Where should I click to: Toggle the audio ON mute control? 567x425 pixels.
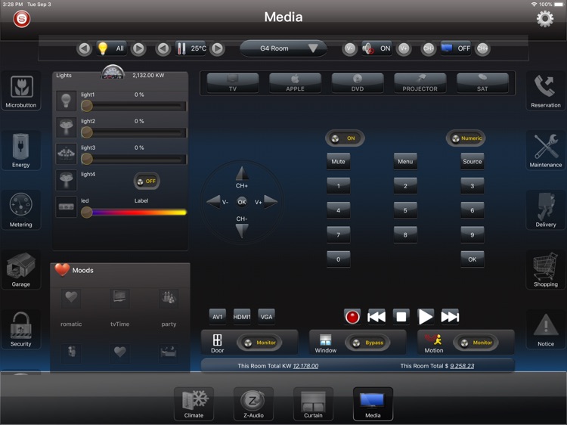[x=376, y=48]
